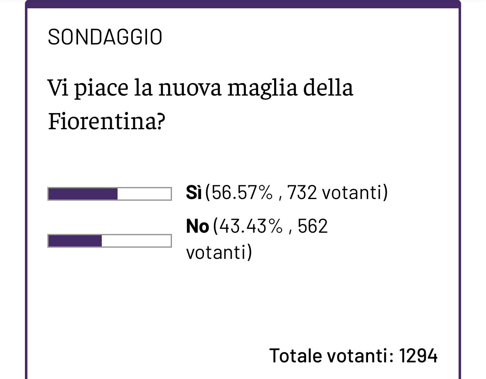The image size is (486, 379).
Task: Select the Sì result progress bar
Action: 110,194
